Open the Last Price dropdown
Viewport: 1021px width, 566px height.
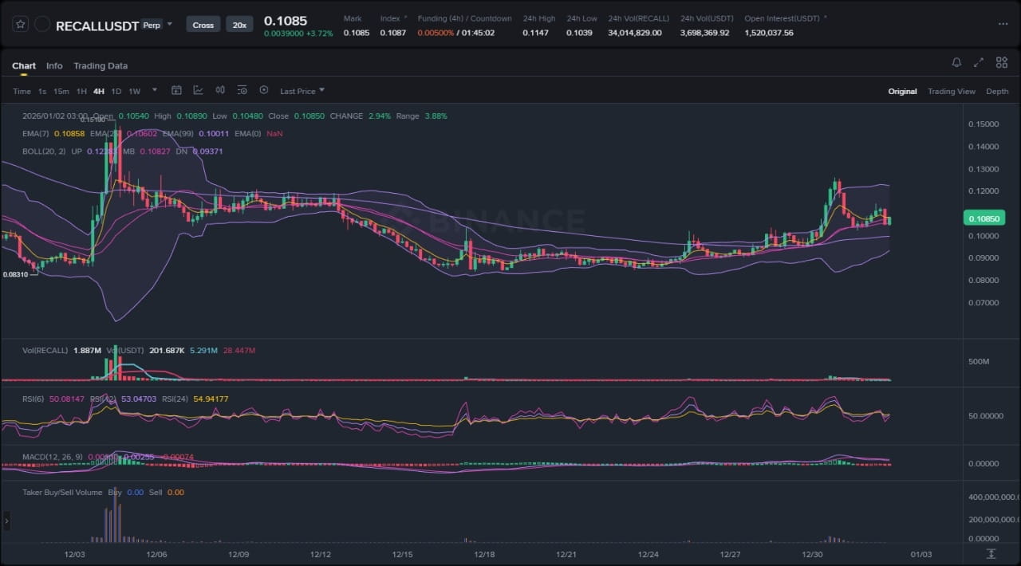pyautogui.click(x=302, y=91)
